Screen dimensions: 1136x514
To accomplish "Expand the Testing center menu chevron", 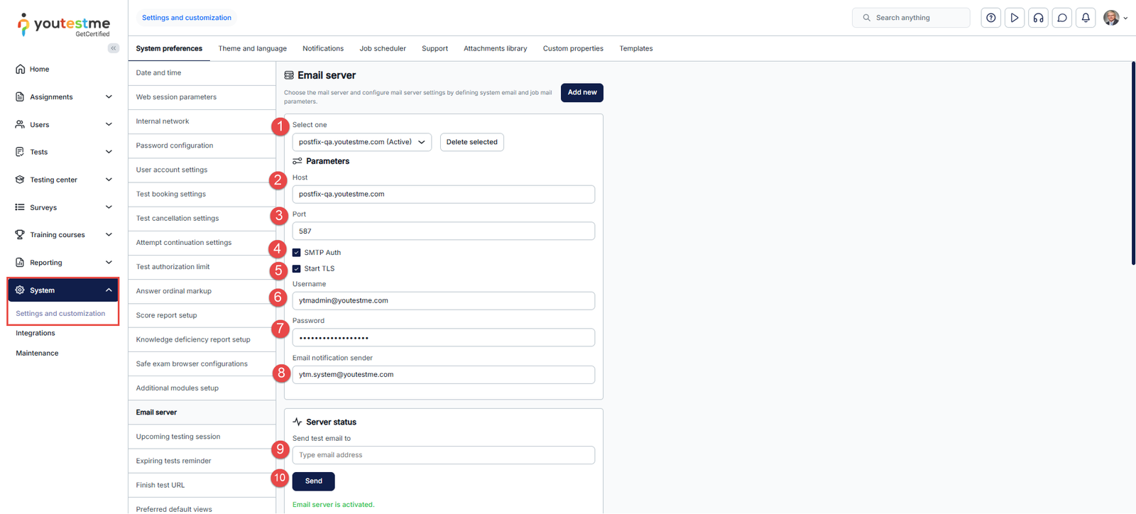I will [109, 180].
